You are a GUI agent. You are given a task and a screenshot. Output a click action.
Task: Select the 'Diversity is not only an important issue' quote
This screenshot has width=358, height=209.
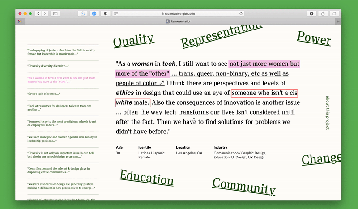pos(61,155)
